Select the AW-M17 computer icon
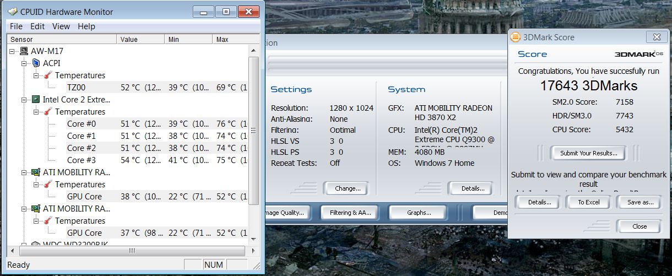This screenshot has width=672, height=276. (24, 51)
